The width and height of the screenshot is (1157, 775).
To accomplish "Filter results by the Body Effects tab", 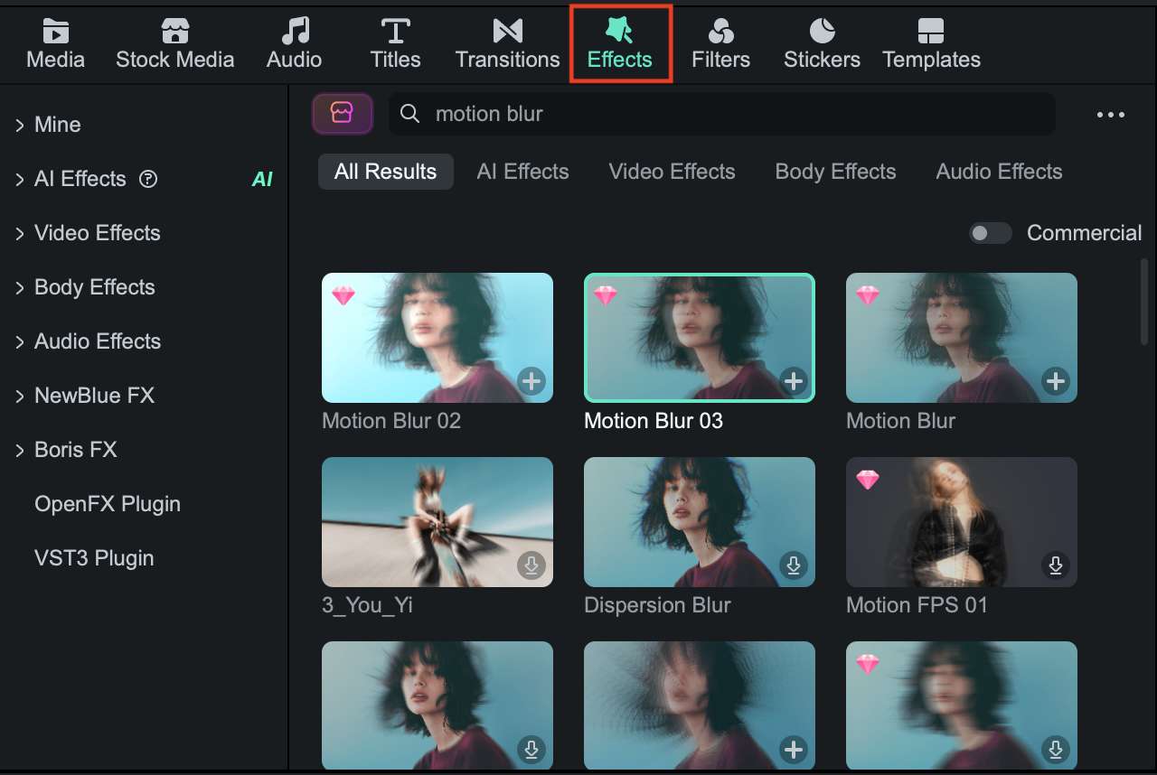I will coord(836,172).
